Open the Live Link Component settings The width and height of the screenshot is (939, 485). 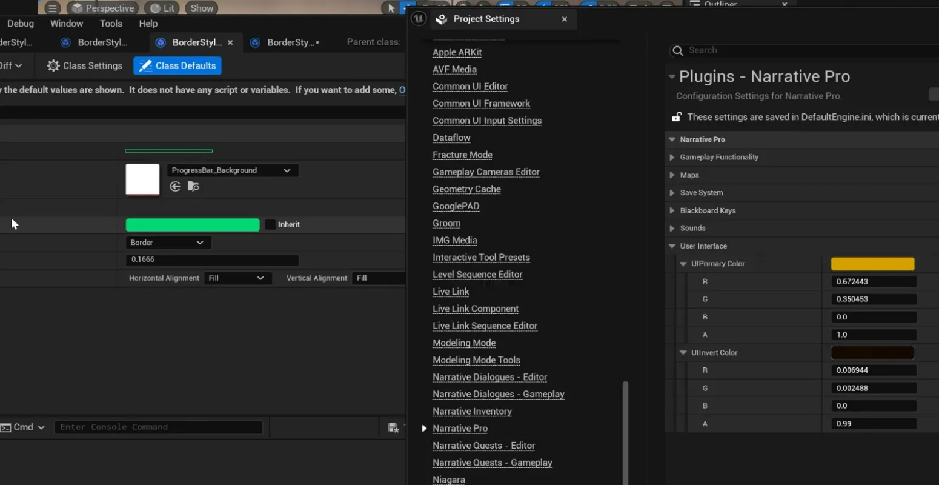point(476,309)
